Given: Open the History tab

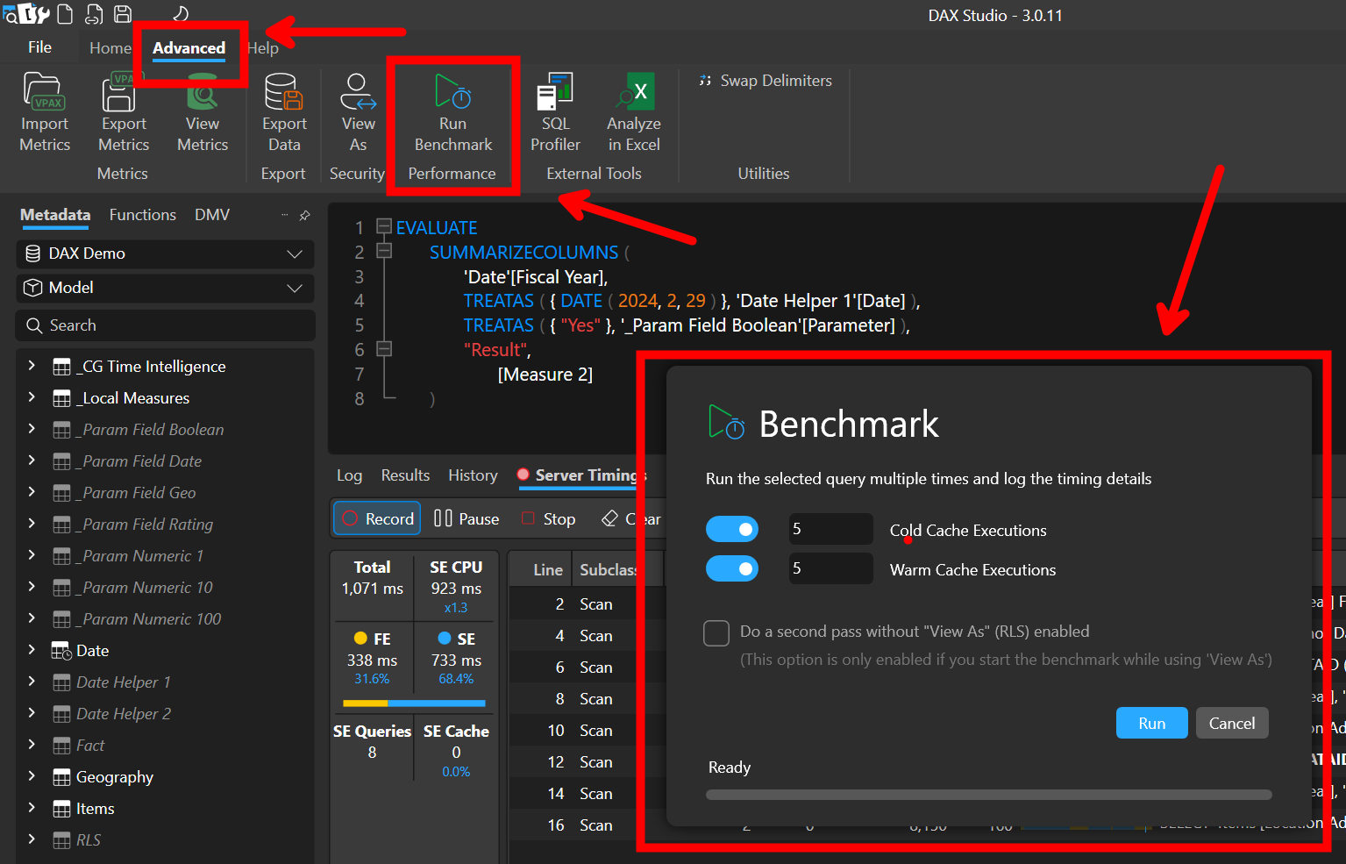Looking at the screenshot, I should [472, 475].
